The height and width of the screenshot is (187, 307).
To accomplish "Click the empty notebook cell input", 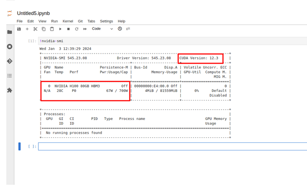I will tap(171, 146).
